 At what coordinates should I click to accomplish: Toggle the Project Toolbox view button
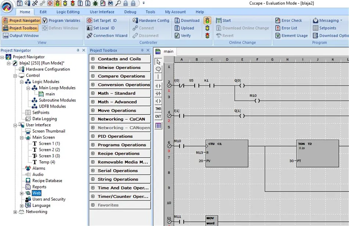pyautogui.click(x=20, y=28)
